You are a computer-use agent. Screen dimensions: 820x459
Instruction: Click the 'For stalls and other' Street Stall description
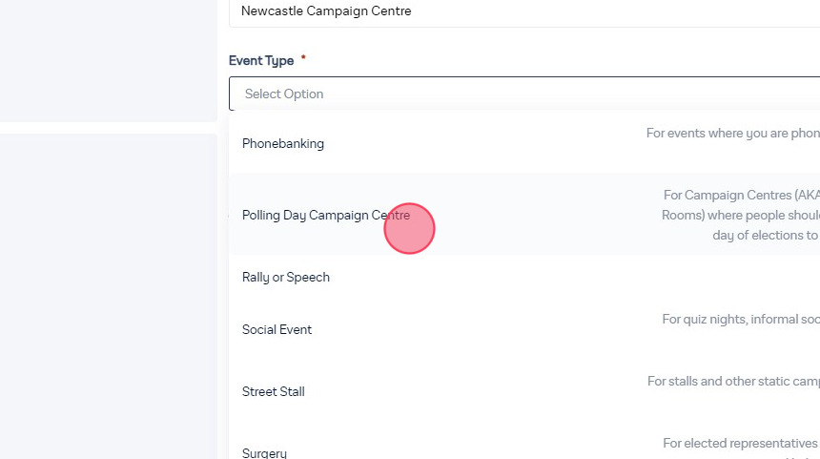pyautogui.click(x=733, y=381)
